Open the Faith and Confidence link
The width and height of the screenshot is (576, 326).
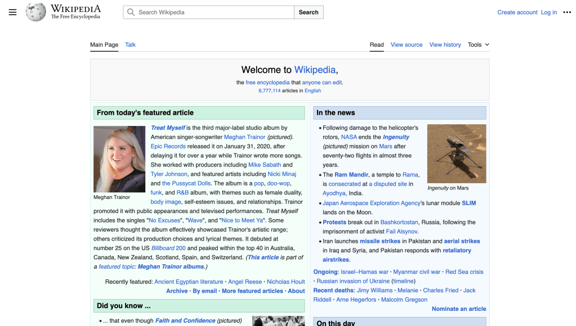[x=185, y=321]
